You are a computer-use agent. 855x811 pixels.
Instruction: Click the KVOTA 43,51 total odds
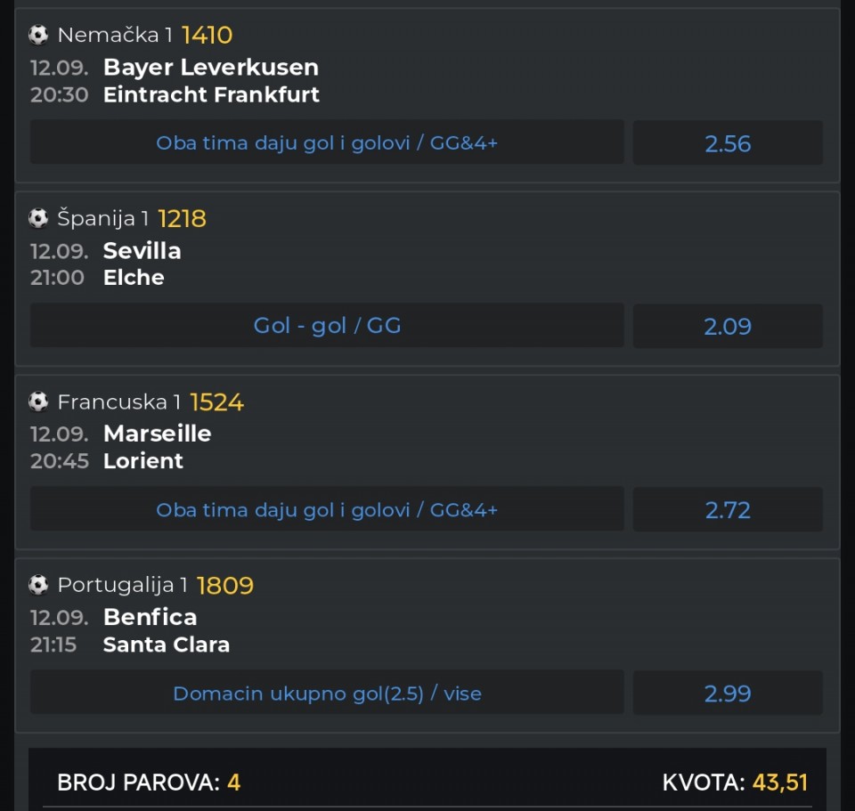(735, 783)
